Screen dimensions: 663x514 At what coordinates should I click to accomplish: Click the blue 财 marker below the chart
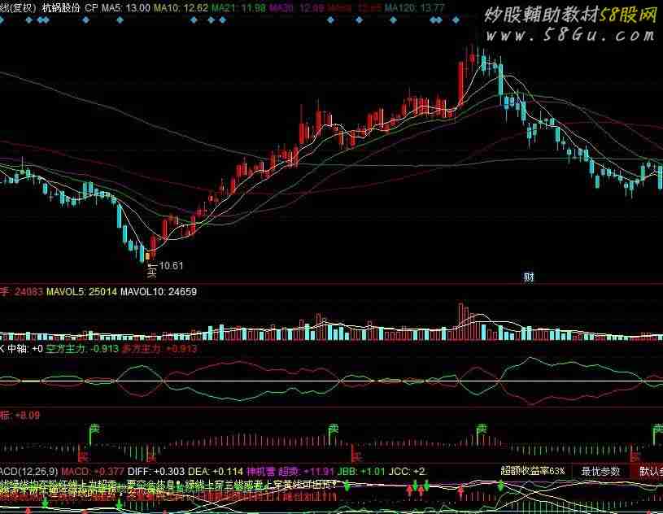528,277
